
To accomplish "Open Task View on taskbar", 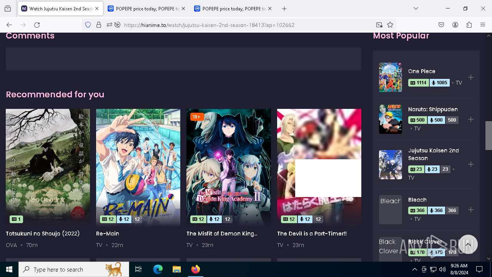I will pos(138,269).
